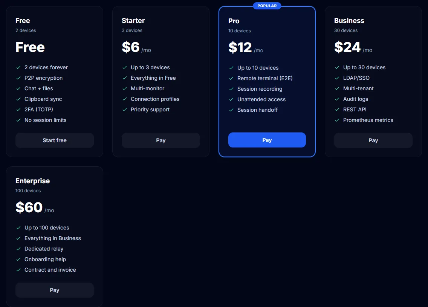The height and width of the screenshot is (307, 428).
Task: Click checkmark next to P2P encryption
Action: pos(18,78)
